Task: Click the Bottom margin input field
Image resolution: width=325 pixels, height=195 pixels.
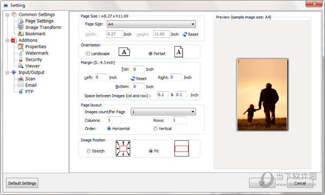Action: click(x=138, y=87)
